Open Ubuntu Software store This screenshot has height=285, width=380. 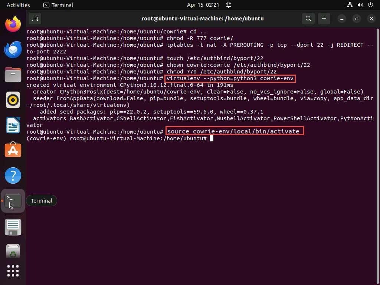[x=13, y=151]
